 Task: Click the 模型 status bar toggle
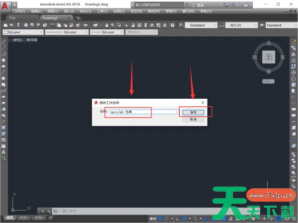[x=153, y=219]
